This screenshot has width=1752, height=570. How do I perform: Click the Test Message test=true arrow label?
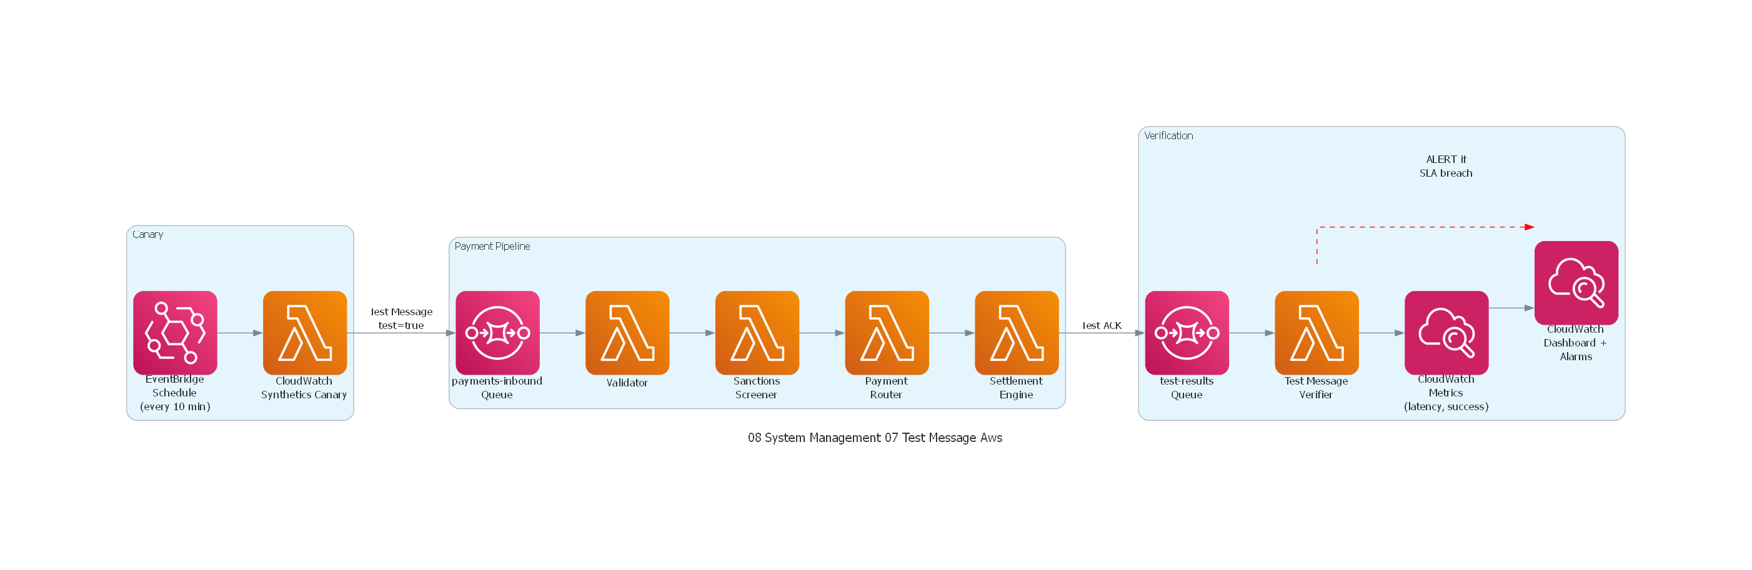click(x=401, y=317)
